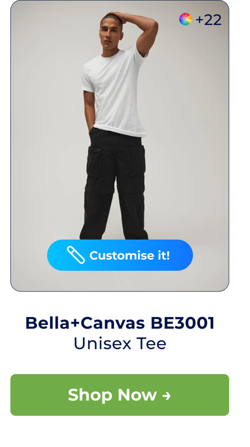The height and width of the screenshot is (447, 250).
Task: Open the +22 color options count
Action: (208, 20)
